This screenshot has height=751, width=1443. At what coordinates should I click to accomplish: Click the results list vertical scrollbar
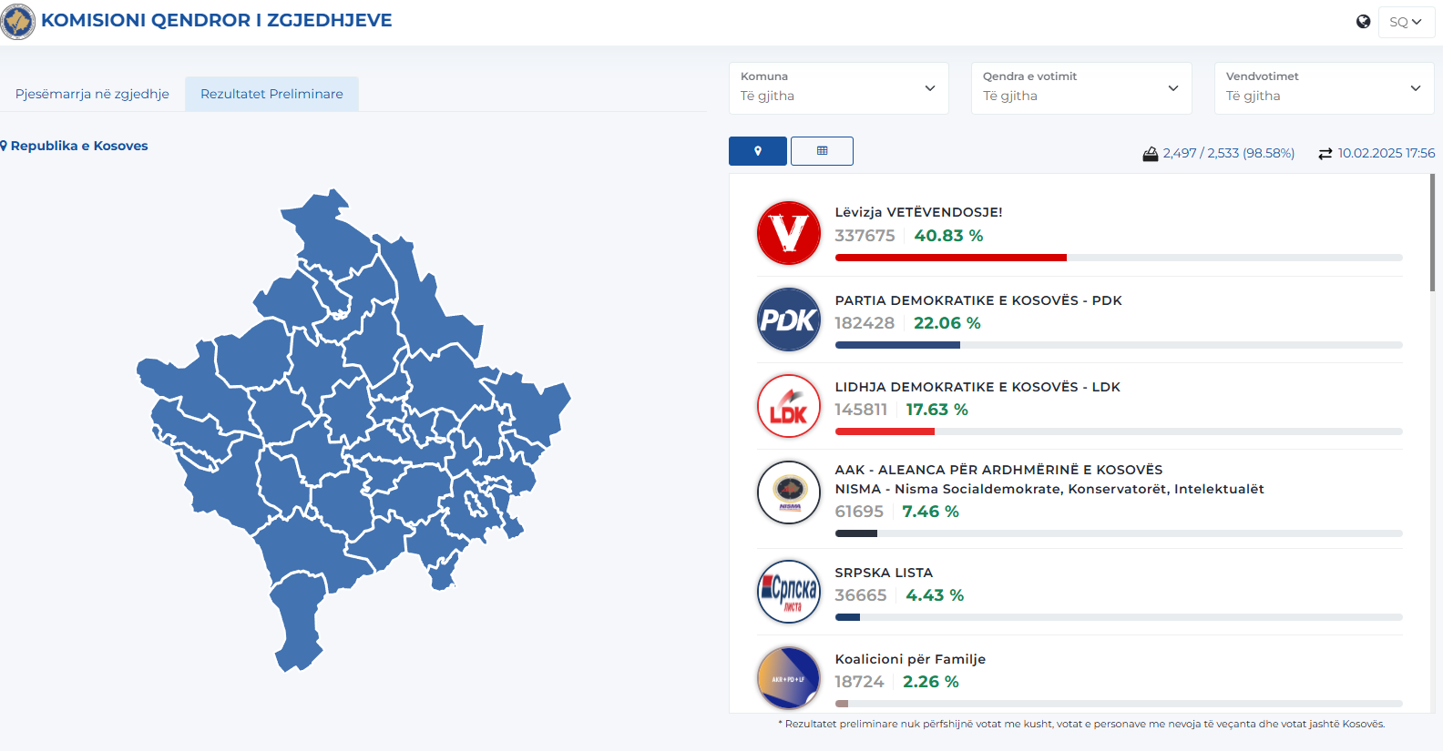pos(1432,233)
